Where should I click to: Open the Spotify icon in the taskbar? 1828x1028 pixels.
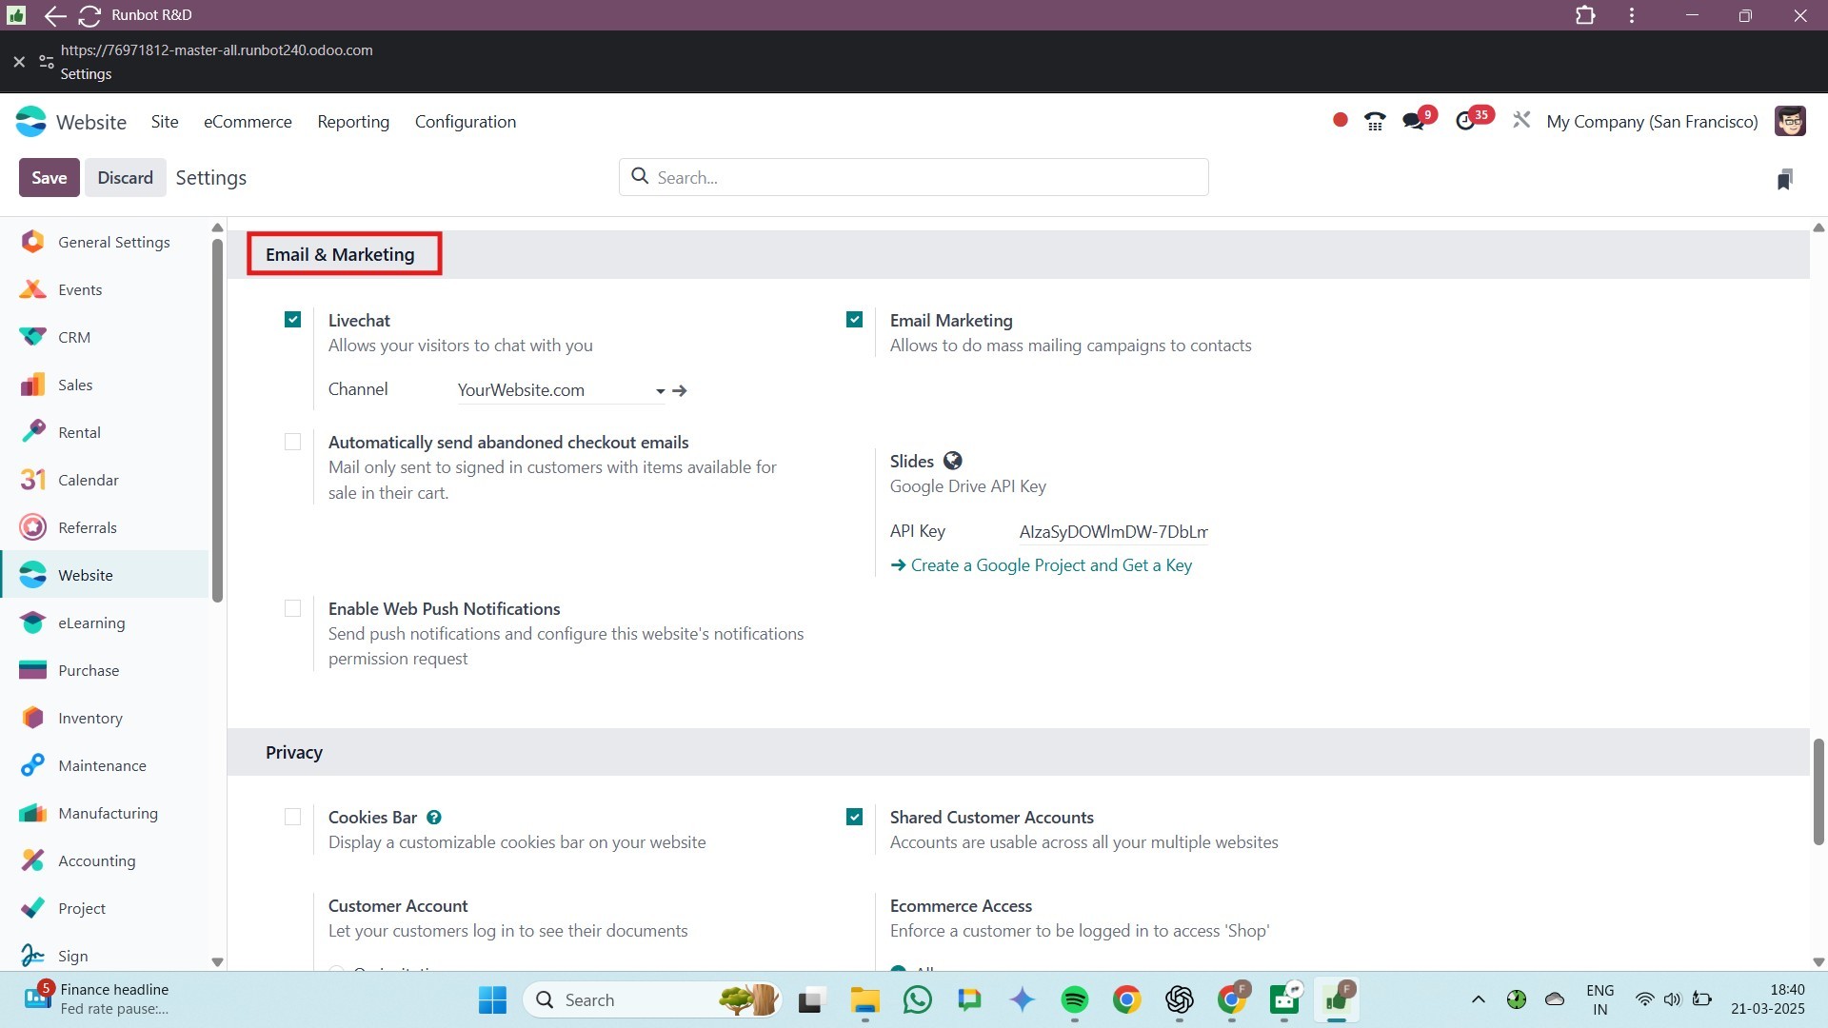pos(1074,999)
